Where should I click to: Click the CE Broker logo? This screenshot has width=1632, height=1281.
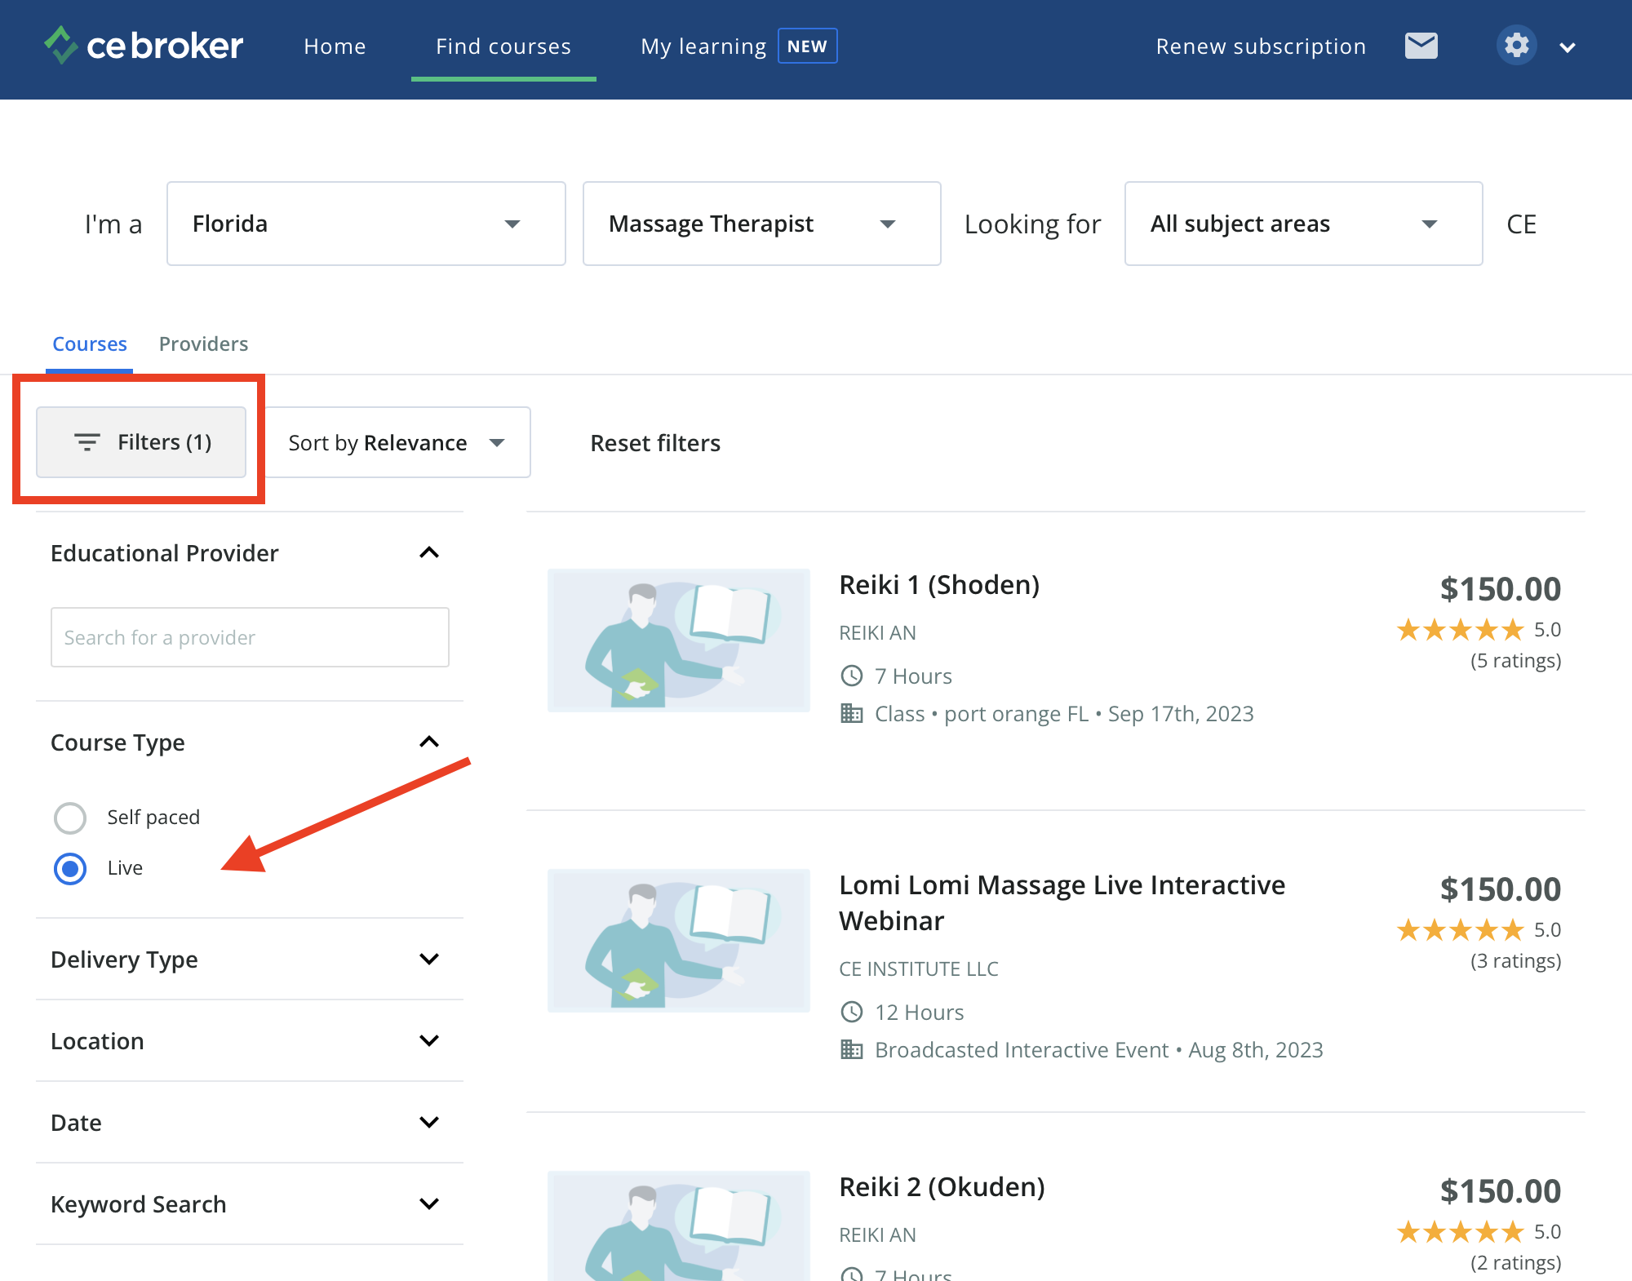click(x=144, y=46)
